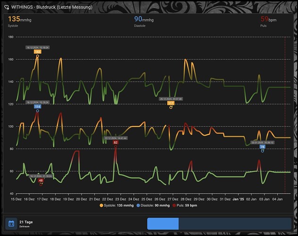Viewport: 298px width, 236px height.
Task: Click the 02.01.2025 timestamp tooltip above 78
Action: (x=263, y=143)
